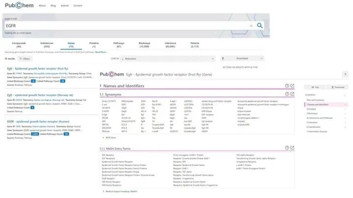The width and height of the screenshot is (353, 198).
Task: Switch to the Patents tab
Action: click(195, 44)
